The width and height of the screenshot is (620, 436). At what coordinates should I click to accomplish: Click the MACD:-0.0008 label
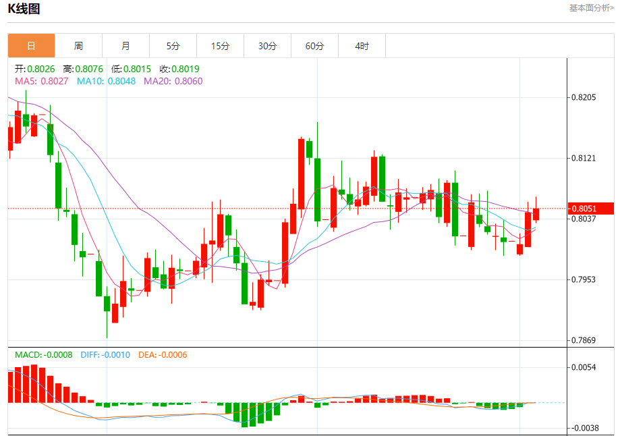click(43, 355)
